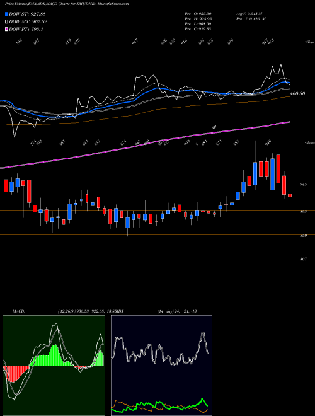Screen dimensions: 315x416
Task: Click the Pre L: 908.00 value
Action: (198, 24)
